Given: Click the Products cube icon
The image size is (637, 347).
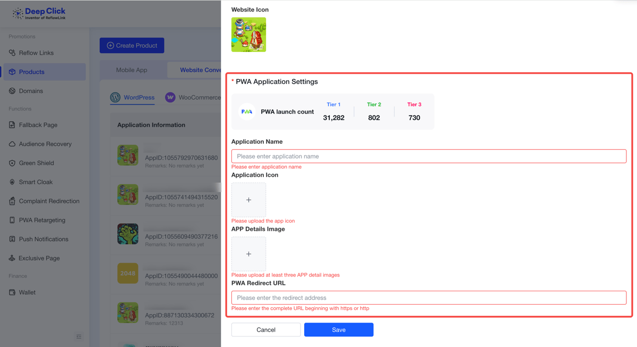Looking at the screenshot, I should pyautogui.click(x=12, y=72).
